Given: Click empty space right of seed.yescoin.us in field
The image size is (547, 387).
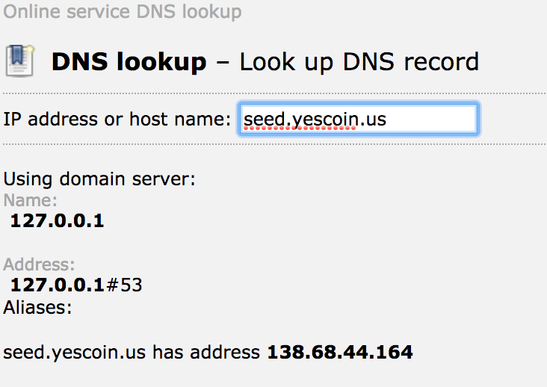Looking at the screenshot, I should coord(431,120).
